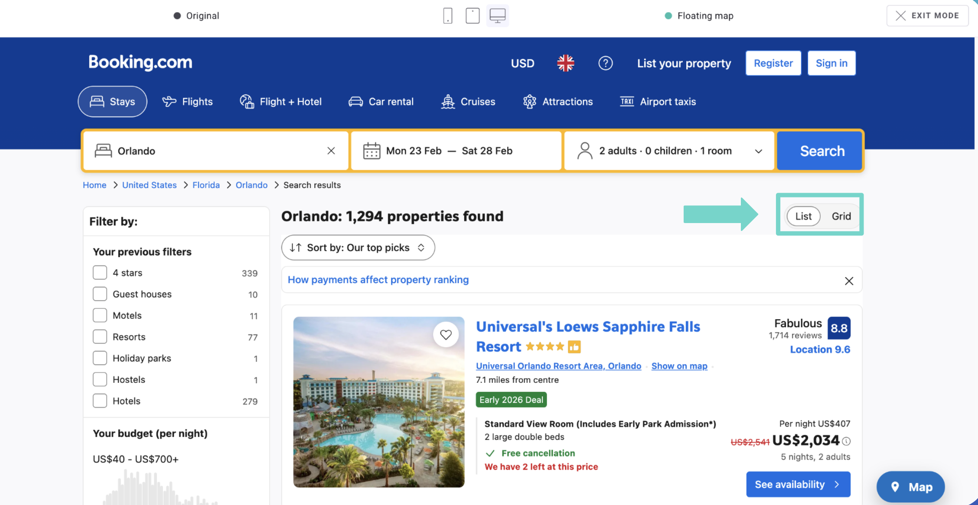This screenshot has width=978, height=505.
Task: Select the desktop preview icon
Action: click(497, 16)
